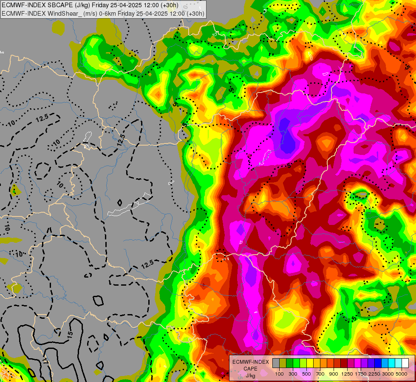Click the legend value 5000
This screenshot has width=416, height=382.
click(402, 374)
